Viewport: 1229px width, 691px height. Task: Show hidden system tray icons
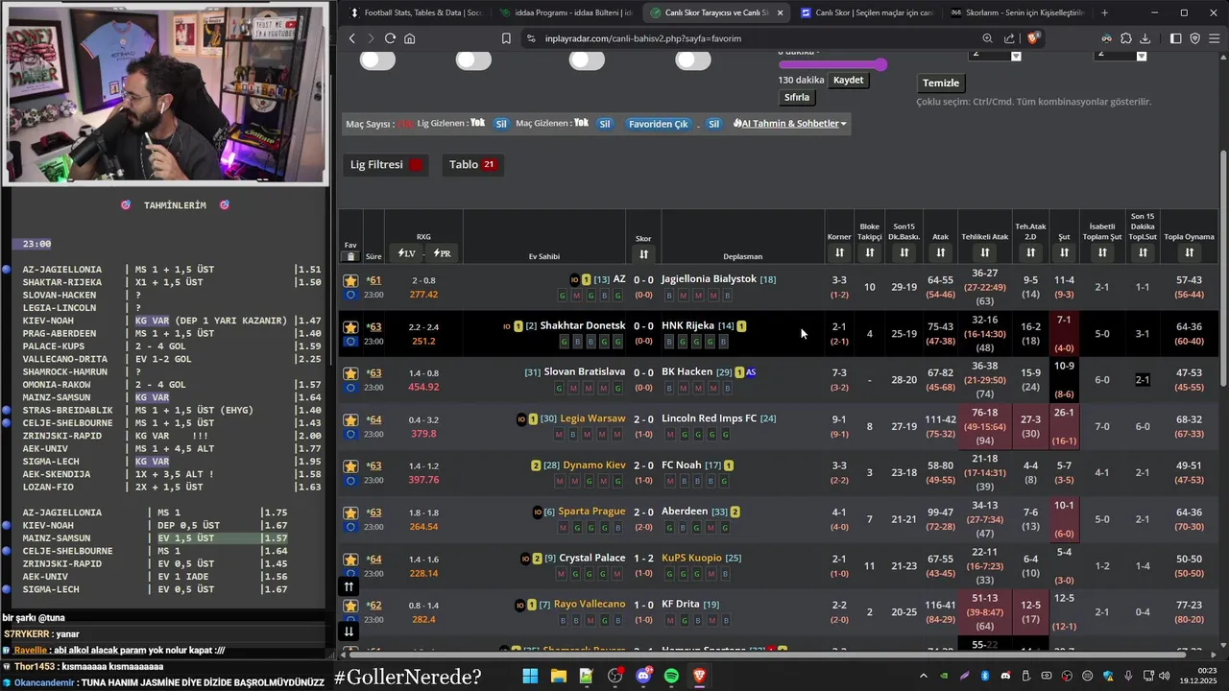point(924,677)
